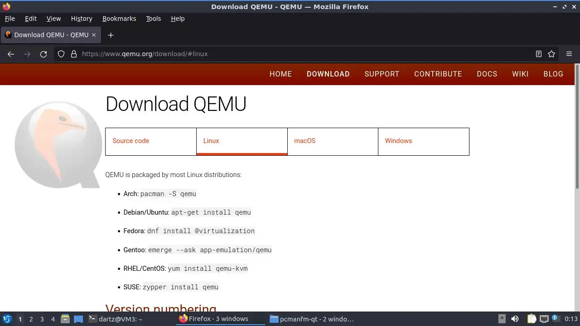Click the show desktop icon in the panel
This screenshot has height=326, width=580.
pyautogui.click(x=78, y=319)
